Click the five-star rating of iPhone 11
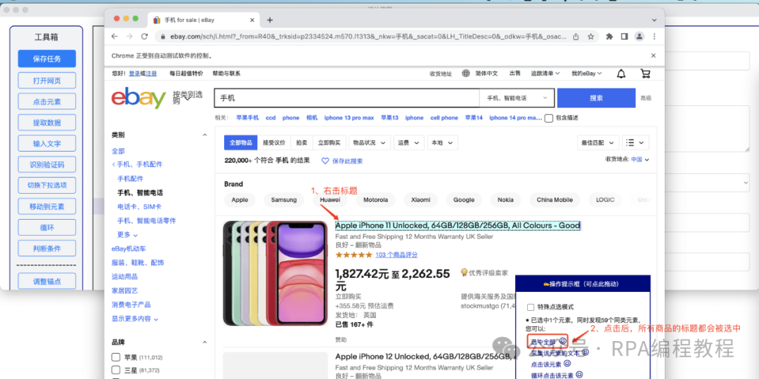Viewport: 759px width, 379px height. (x=353, y=255)
